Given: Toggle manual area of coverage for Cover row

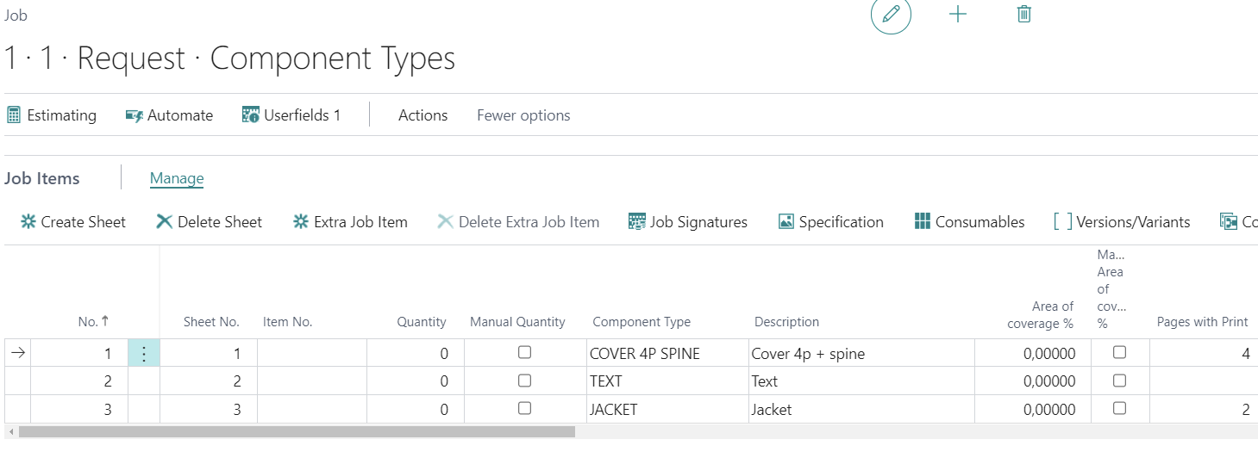Looking at the screenshot, I should pos(1119,352).
